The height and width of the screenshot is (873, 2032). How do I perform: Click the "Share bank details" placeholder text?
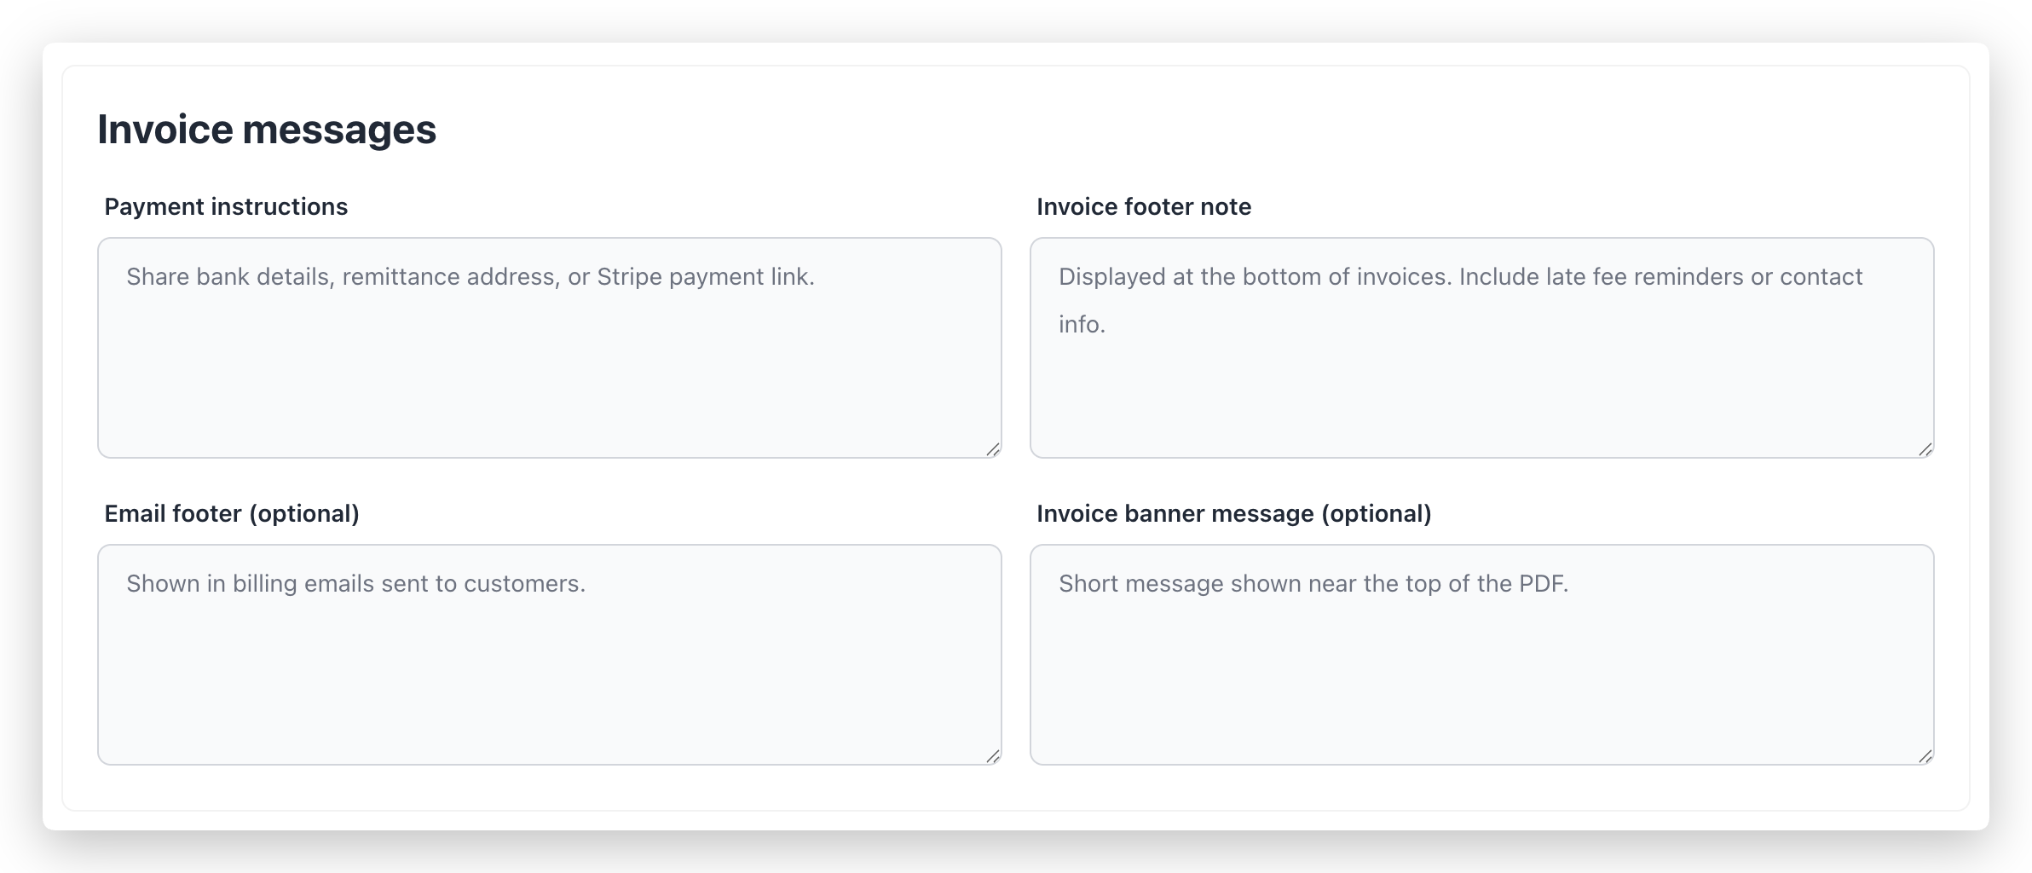point(228,277)
